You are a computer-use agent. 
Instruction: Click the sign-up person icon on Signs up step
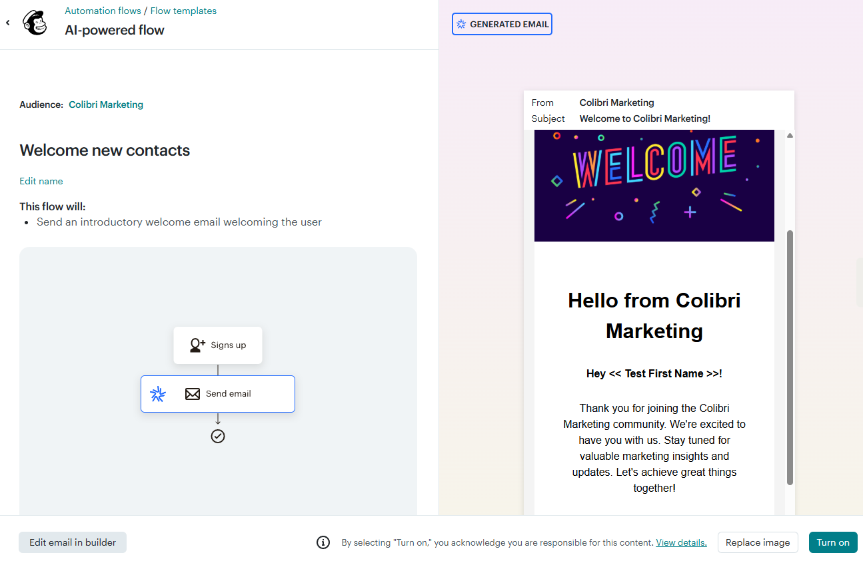pos(197,345)
